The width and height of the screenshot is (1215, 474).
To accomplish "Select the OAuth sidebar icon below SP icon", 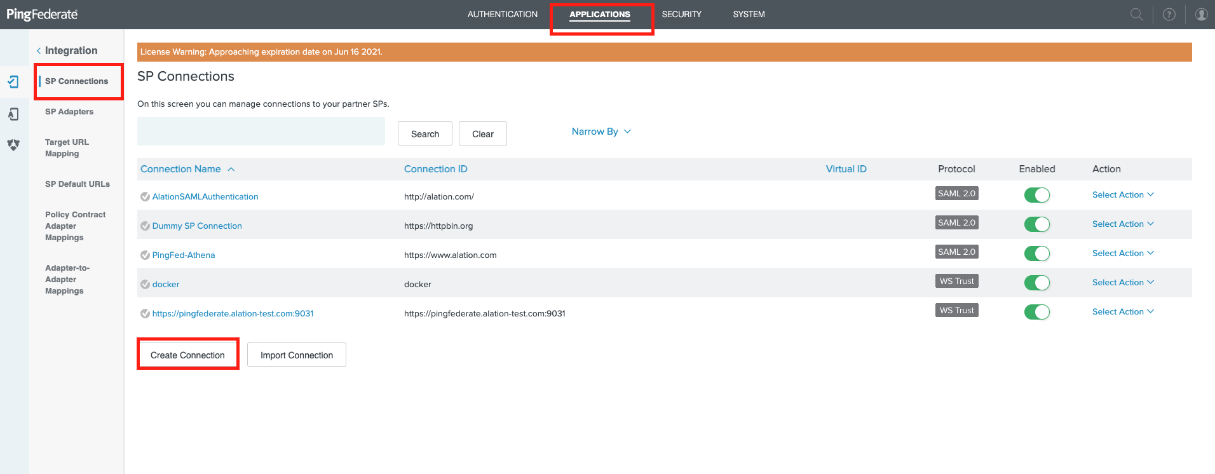I will pos(13,114).
